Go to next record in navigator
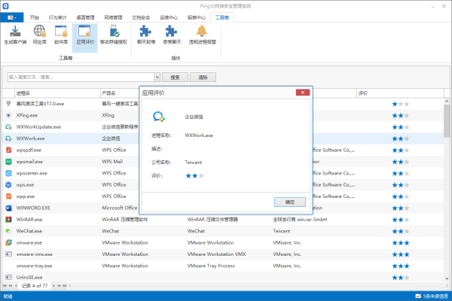The width and height of the screenshot is (452, 301). click(53, 286)
